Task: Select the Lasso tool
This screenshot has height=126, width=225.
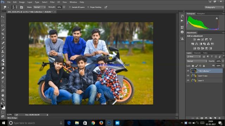Action: (x=3, y=26)
